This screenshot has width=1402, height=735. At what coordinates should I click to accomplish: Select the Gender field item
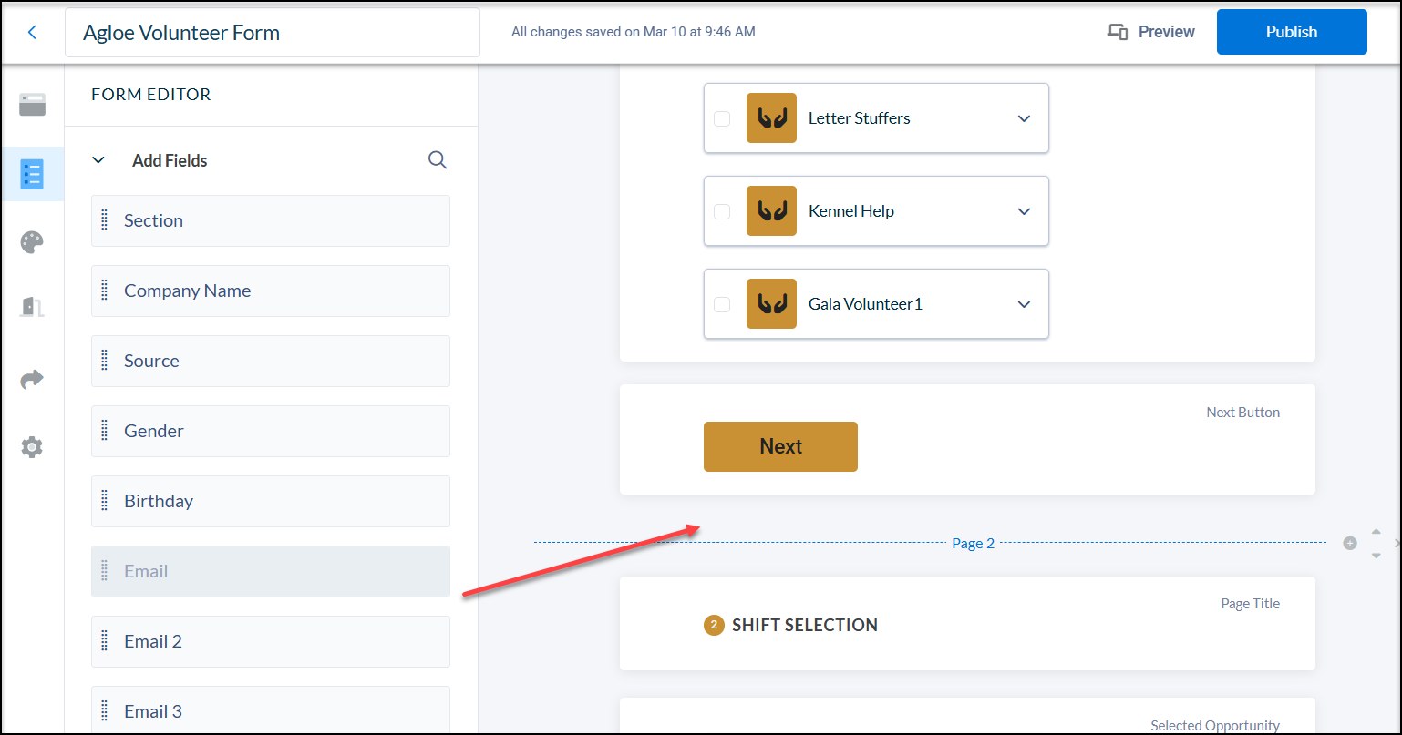pyautogui.click(x=271, y=431)
